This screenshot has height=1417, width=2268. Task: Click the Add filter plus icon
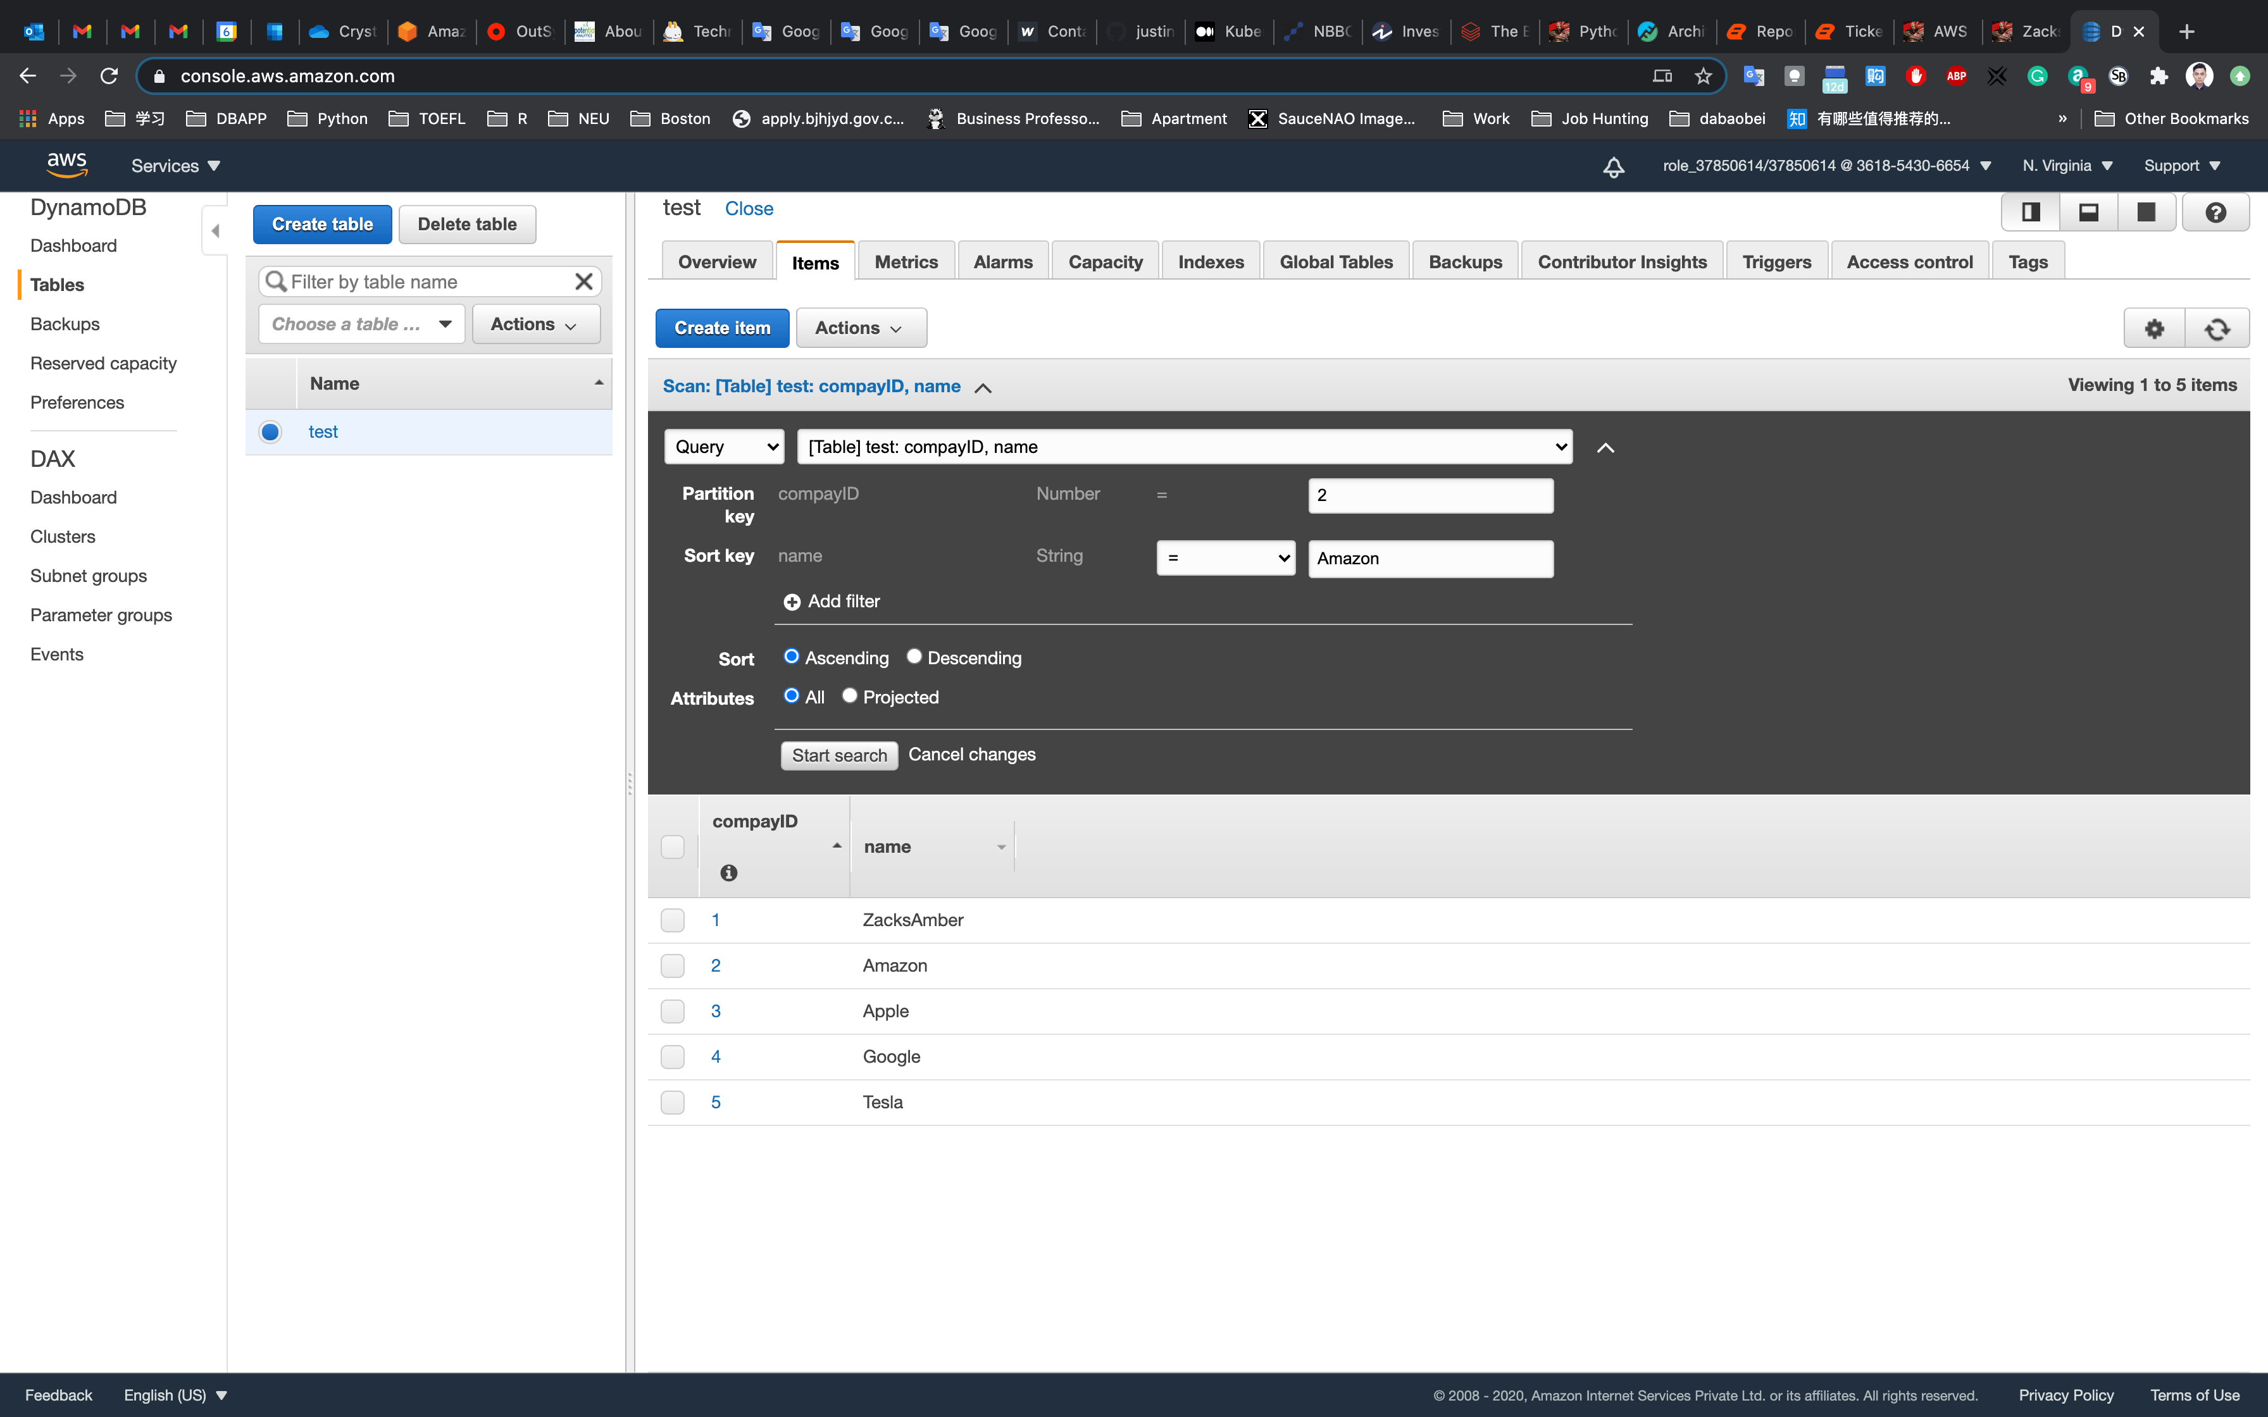[x=792, y=602]
